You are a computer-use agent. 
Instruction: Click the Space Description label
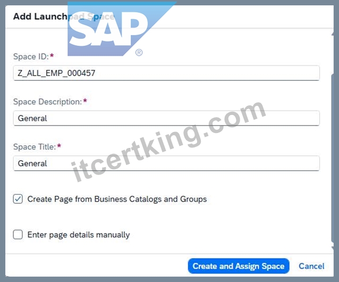[48, 102]
